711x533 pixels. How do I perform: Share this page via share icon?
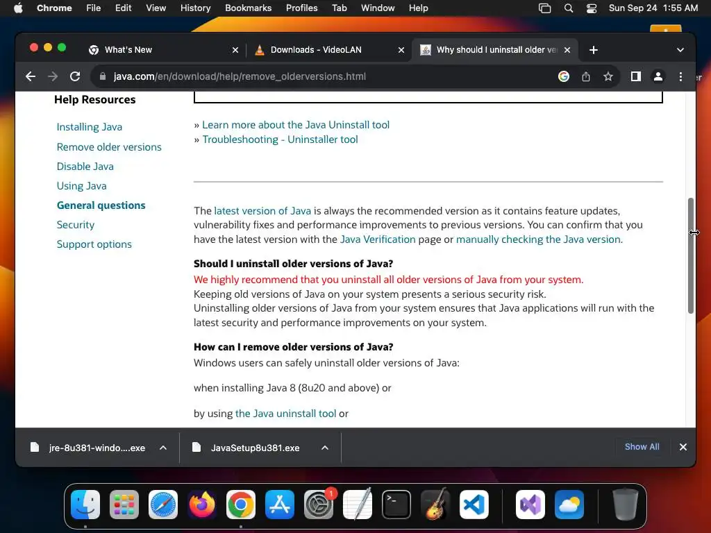tap(586, 76)
